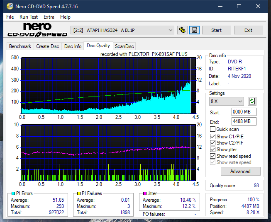Viewport: 271px width, 222px height.
Task: Click the PI Errors average 51.65
Action: tap(58, 200)
